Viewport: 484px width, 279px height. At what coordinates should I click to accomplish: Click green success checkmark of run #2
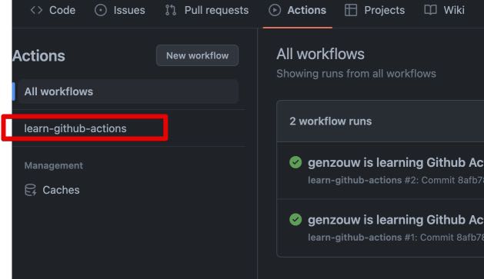point(295,162)
